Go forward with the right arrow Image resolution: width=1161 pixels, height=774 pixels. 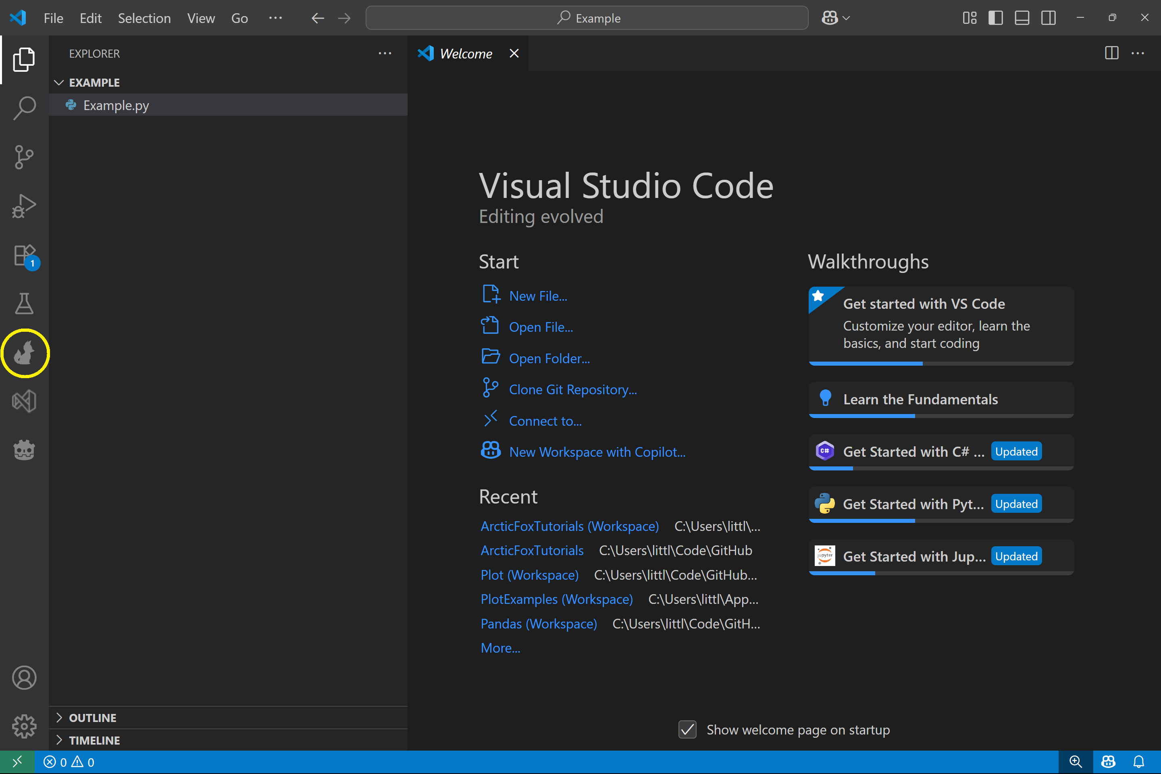point(344,18)
